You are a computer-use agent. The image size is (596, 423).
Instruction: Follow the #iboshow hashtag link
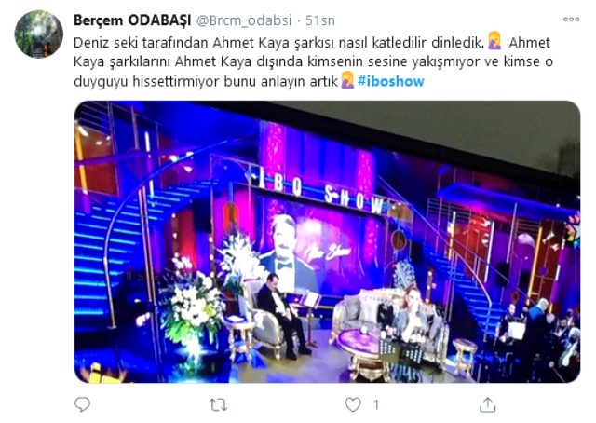click(391, 81)
